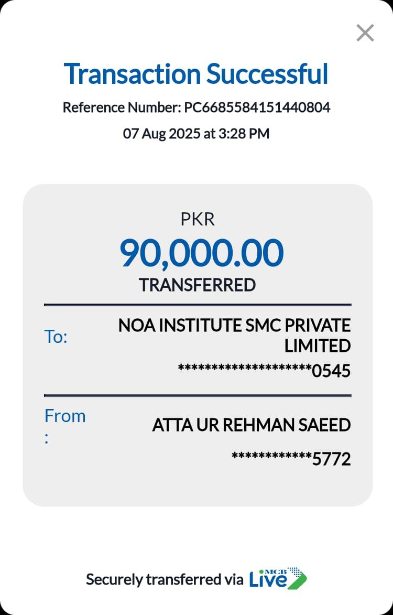Click the "Securely transferred via" text
The height and width of the screenshot is (615, 393).
(165, 579)
